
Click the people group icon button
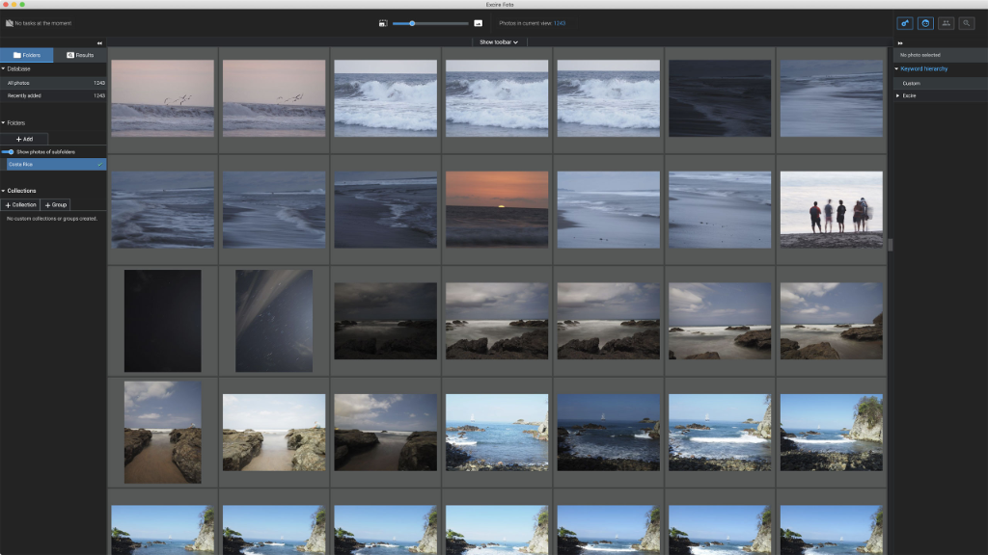946,23
